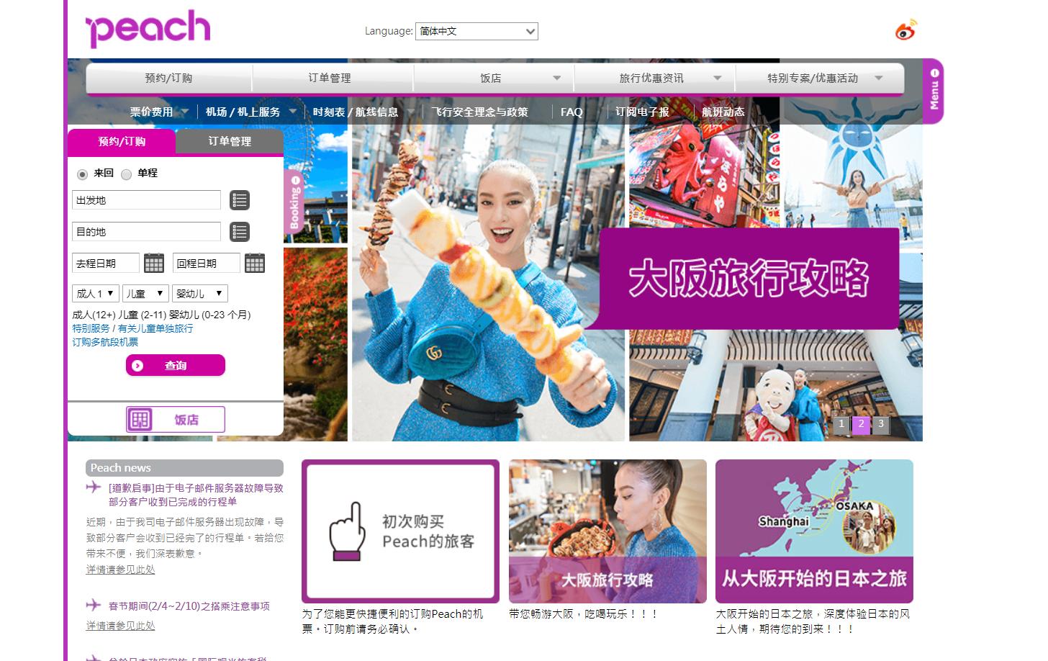Open the calendar icon for 去程日期

(154, 263)
